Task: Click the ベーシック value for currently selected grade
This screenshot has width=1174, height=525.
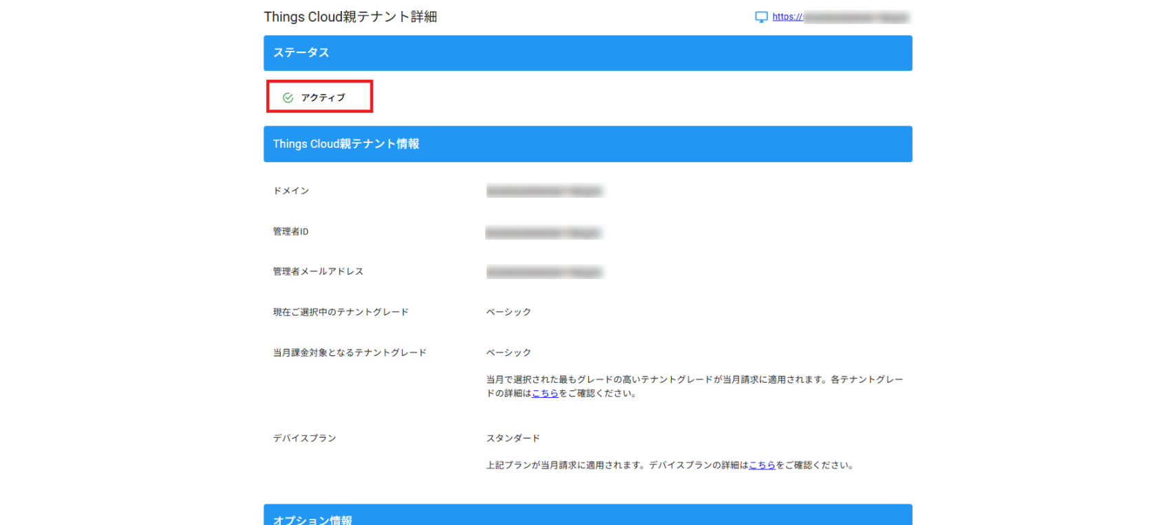Action: pos(509,312)
